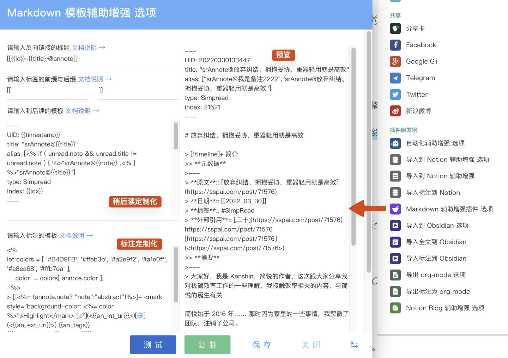Open 文档说明 link for 稍后读的模板
This screenshot has height=358, width=508.
coord(82,111)
